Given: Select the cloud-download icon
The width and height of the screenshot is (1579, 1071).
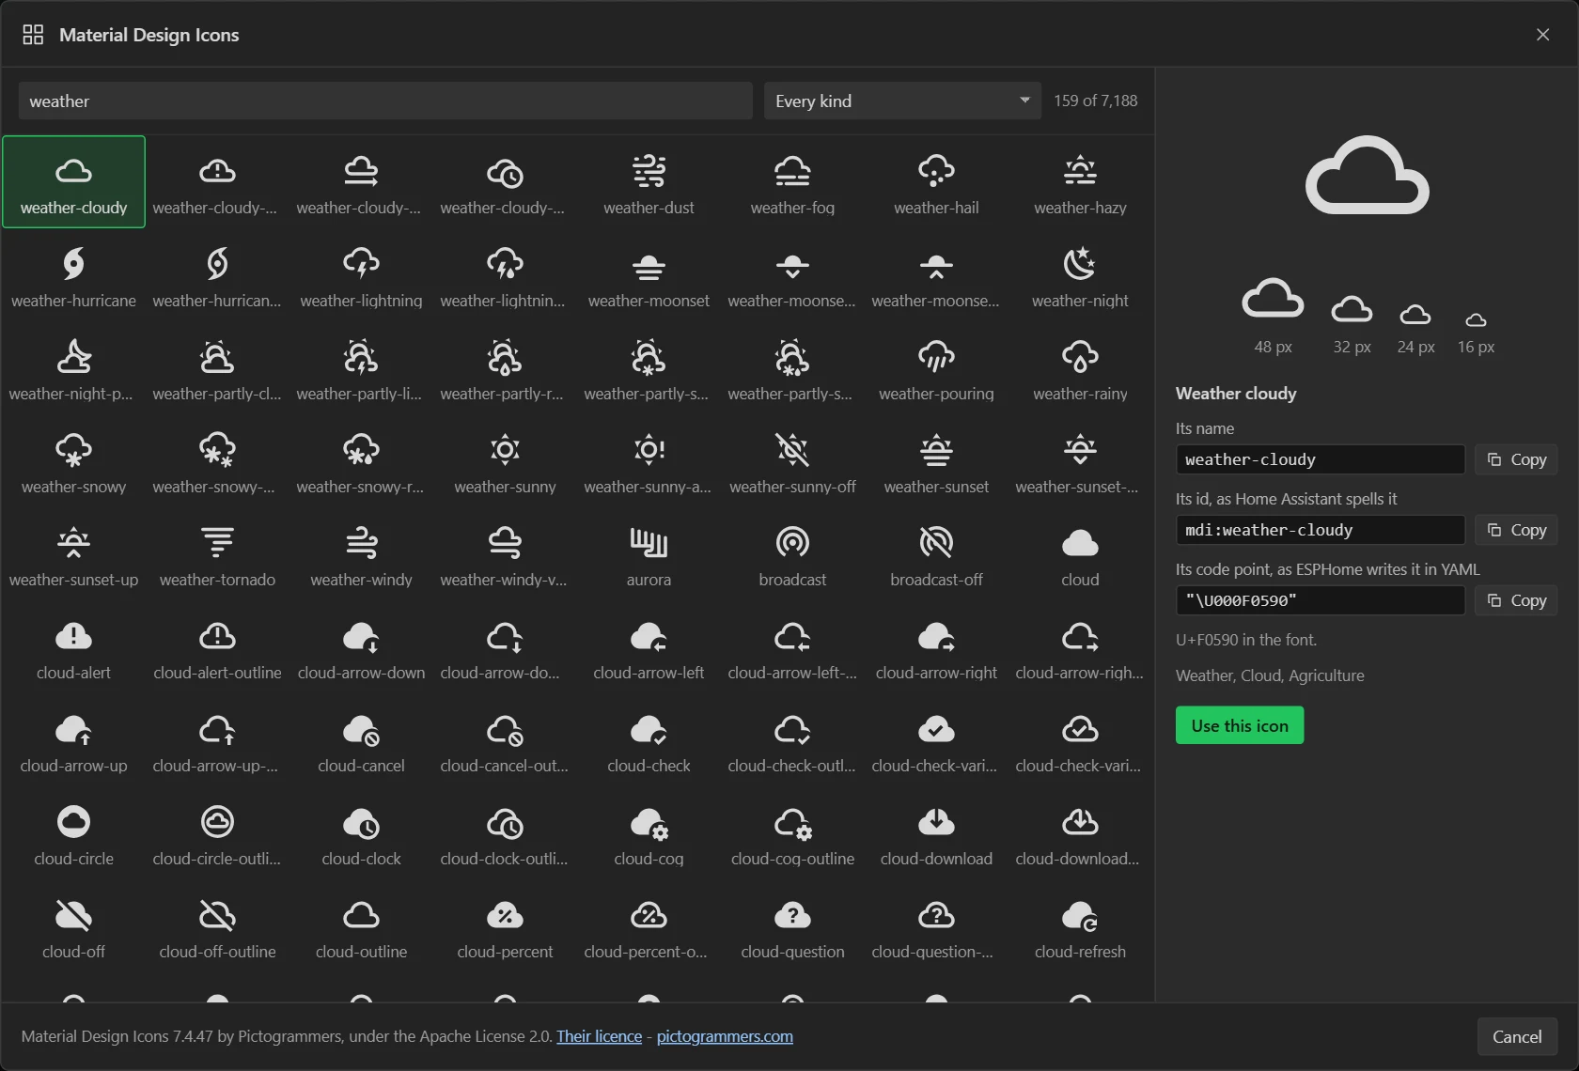Looking at the screenshot, I should tap(936, 833).
